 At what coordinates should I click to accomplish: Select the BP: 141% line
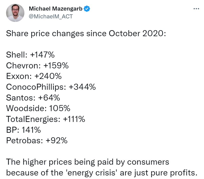click(x=23, y=130)
